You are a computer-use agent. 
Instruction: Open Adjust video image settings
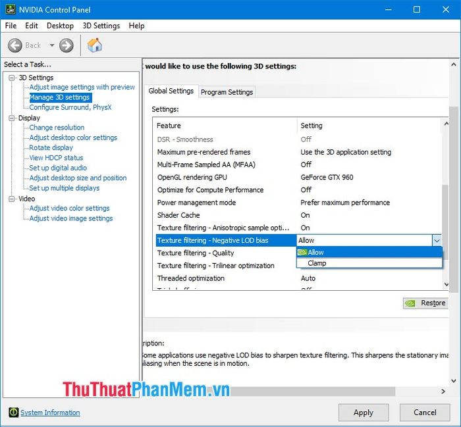[71, 218]
